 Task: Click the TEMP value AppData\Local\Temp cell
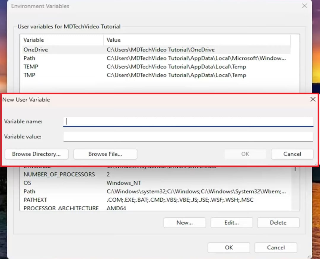coord(176,67)
